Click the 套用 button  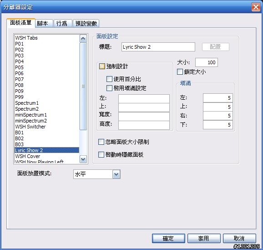(204, 238)
